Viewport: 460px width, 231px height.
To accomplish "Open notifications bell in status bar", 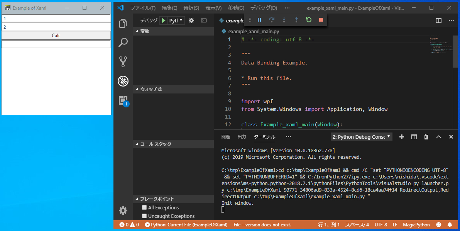I will [x=450, y=225].
